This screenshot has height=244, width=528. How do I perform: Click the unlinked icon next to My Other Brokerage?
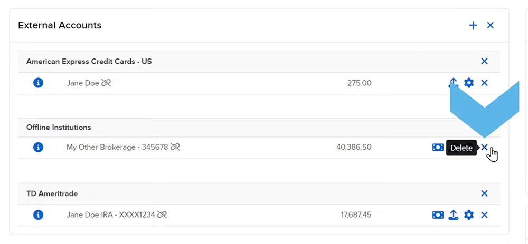(175, 148)
